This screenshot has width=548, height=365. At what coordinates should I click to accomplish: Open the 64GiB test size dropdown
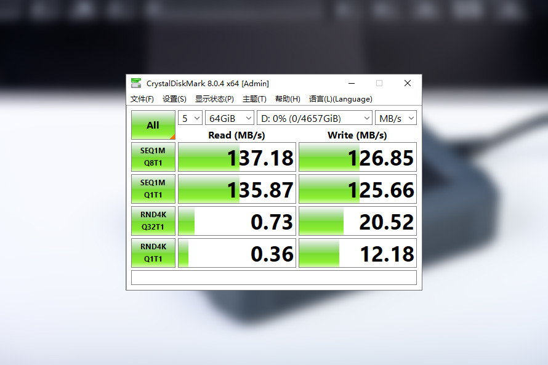(x=229, y=118)
